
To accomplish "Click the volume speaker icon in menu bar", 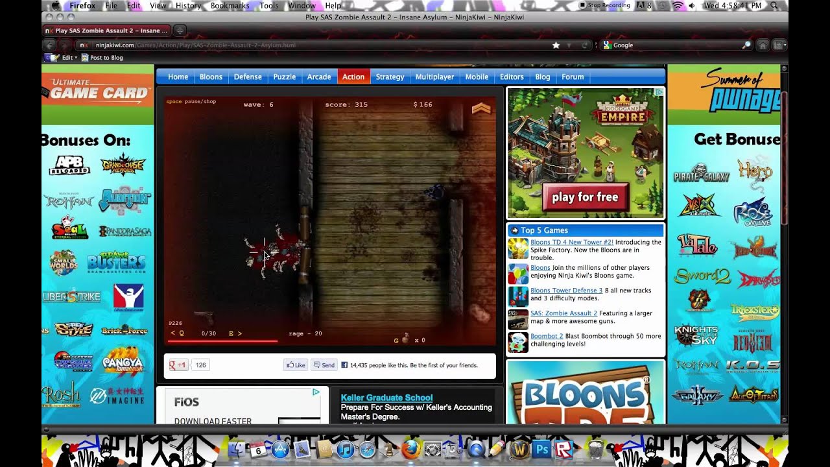I will pyautogui.click(x=692, y=5).
